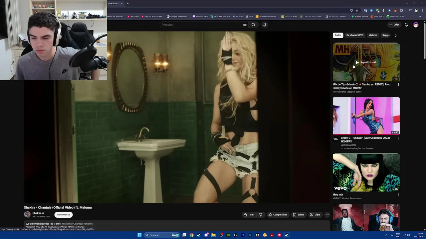Open Chrome from the taskbar
The height and width of the screenshot is (239, 426).
click(191, 235)
